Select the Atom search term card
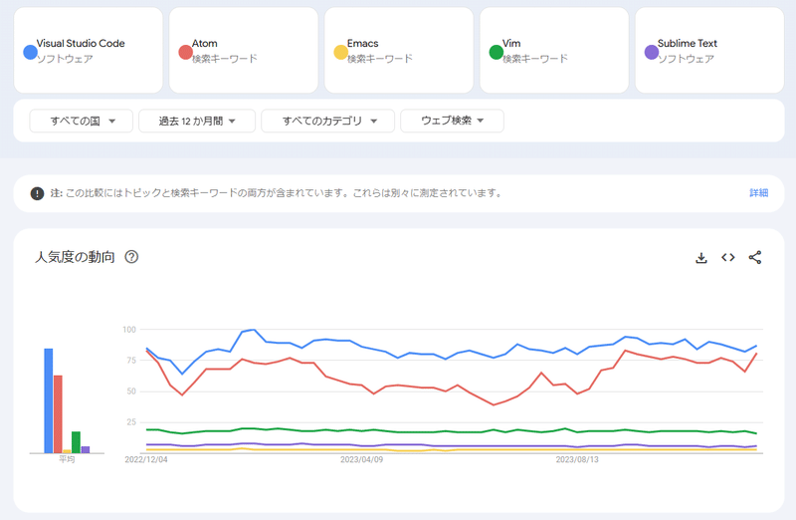This screenshot has width=796, height=520. pyautogui.click(x=244, y=51)
